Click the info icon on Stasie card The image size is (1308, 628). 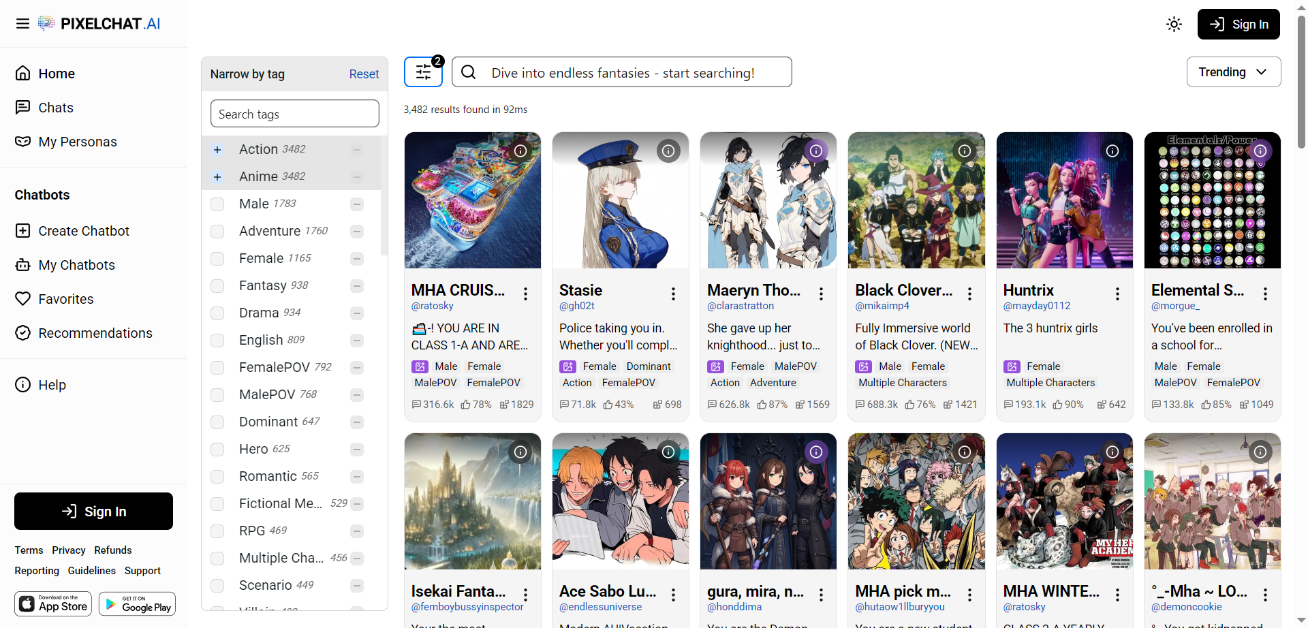tap(668, 151)
